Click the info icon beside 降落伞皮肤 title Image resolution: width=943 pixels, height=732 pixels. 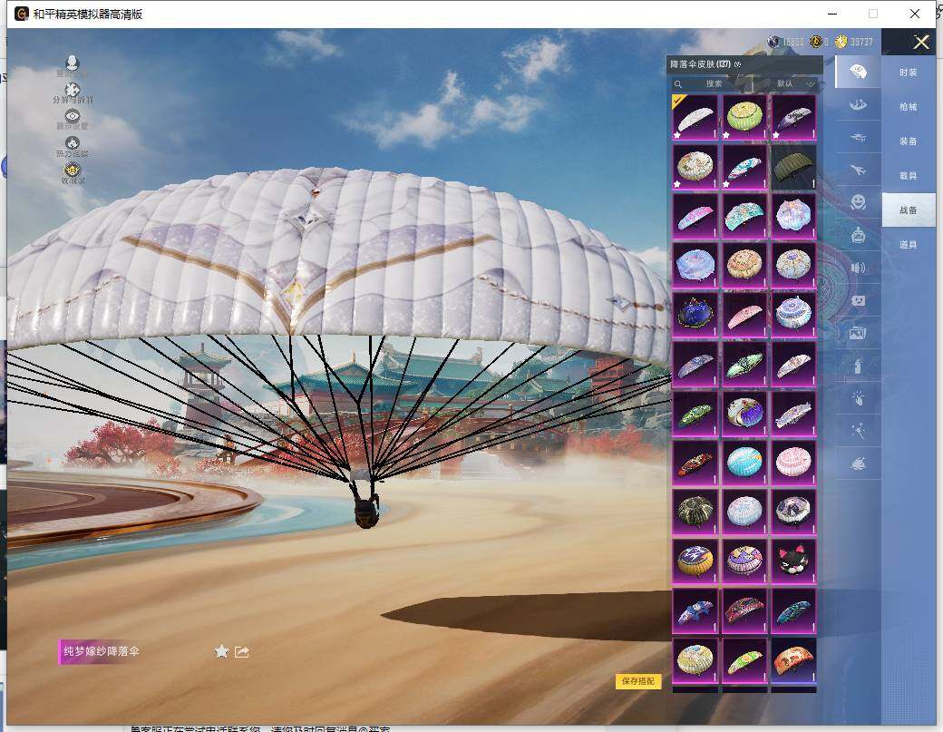737,63
